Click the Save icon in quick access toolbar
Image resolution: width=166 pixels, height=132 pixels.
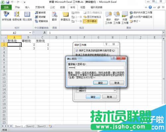8,2
